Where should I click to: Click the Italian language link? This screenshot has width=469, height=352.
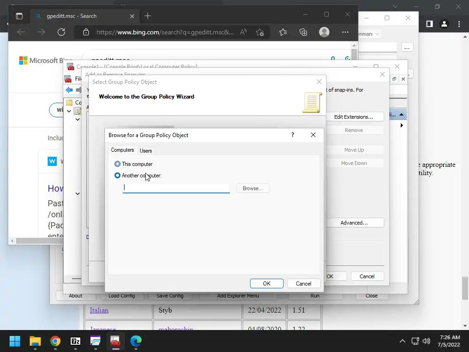point(99,310)
